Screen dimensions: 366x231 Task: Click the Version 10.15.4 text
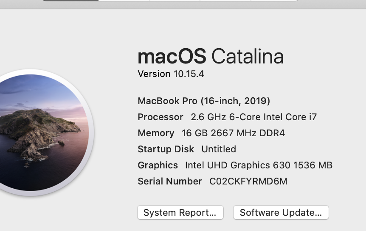click(x=171, y=74)
